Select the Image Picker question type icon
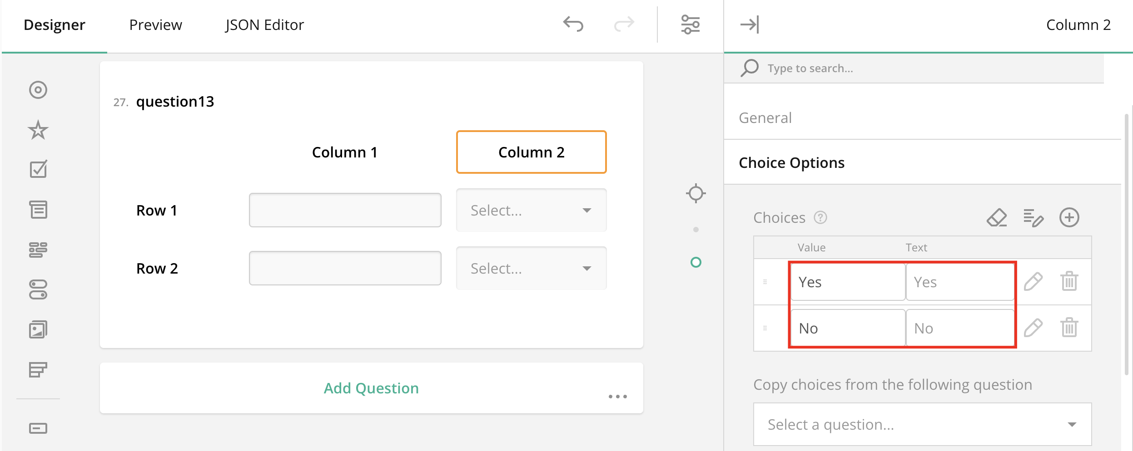 tap(39, 329)
